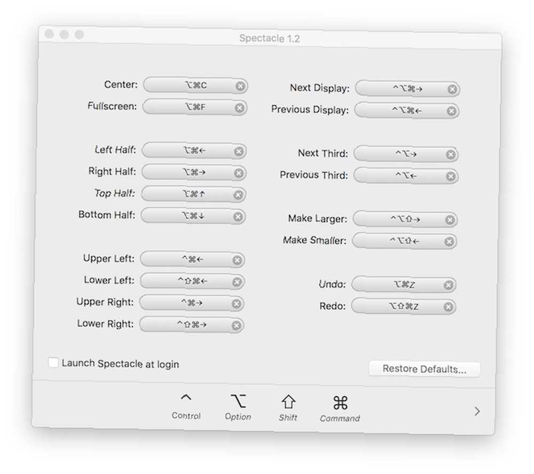This screenshot has width=534, height=474.
Task: Change the Next Third shortcut field
Action: point(406,154)
